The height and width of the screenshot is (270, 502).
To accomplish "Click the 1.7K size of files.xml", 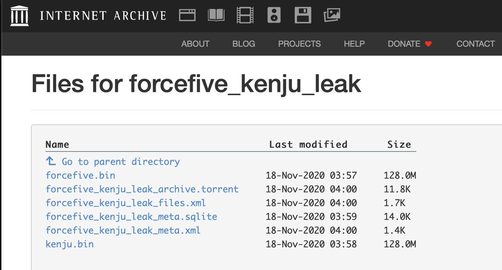I will pyautogui.click(x=394, y=203).
